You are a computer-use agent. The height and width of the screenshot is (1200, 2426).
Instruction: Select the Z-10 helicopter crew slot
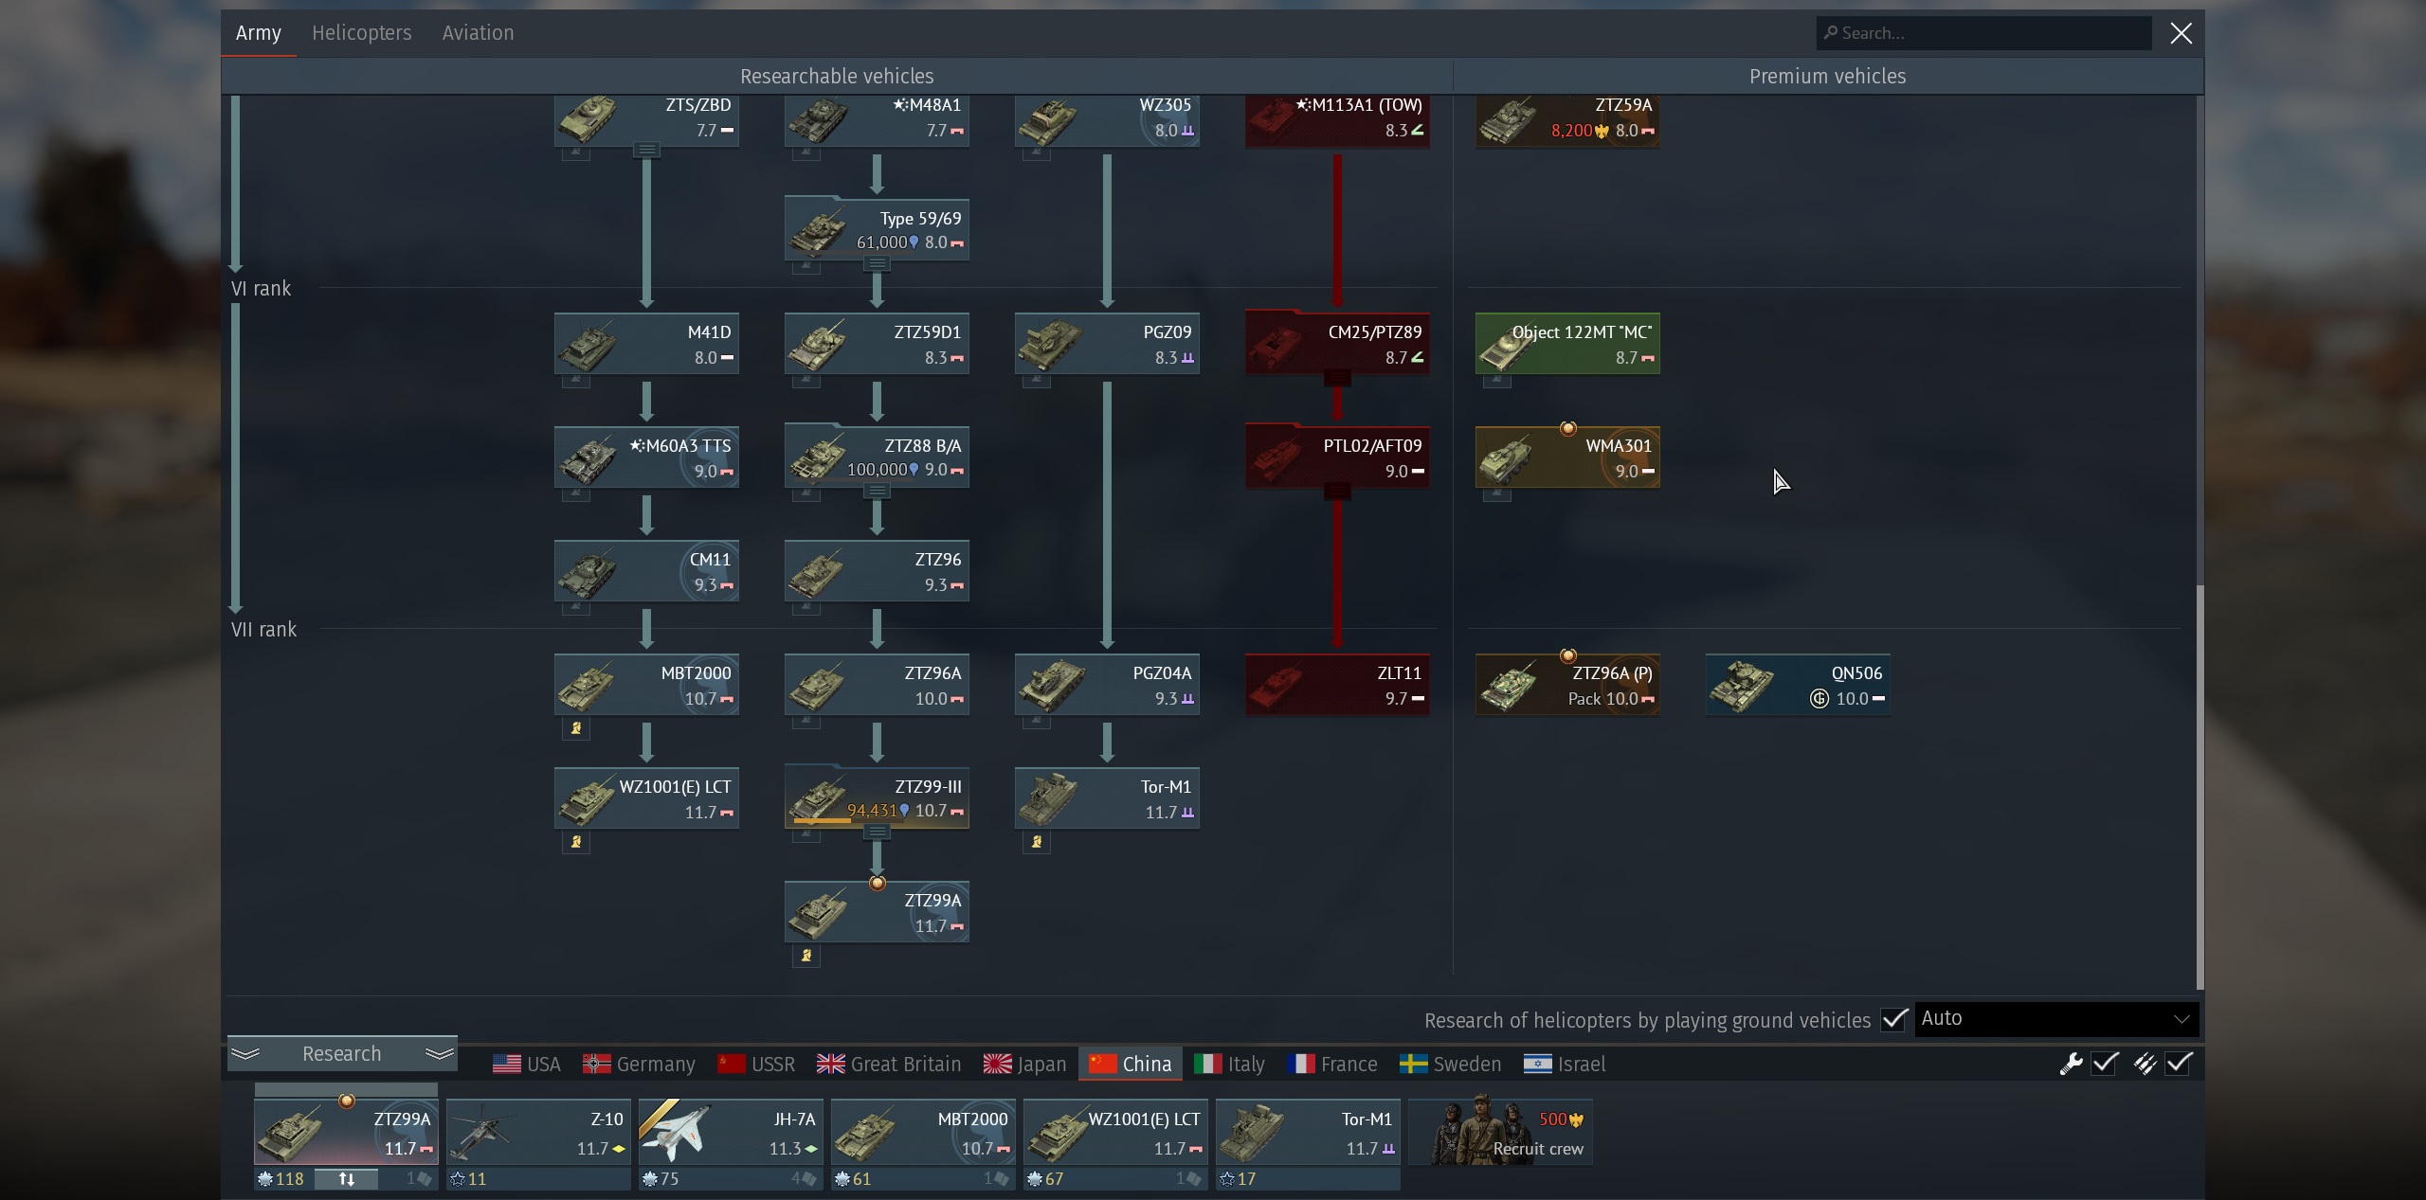pyautogui.click(x=538, y=1133)
